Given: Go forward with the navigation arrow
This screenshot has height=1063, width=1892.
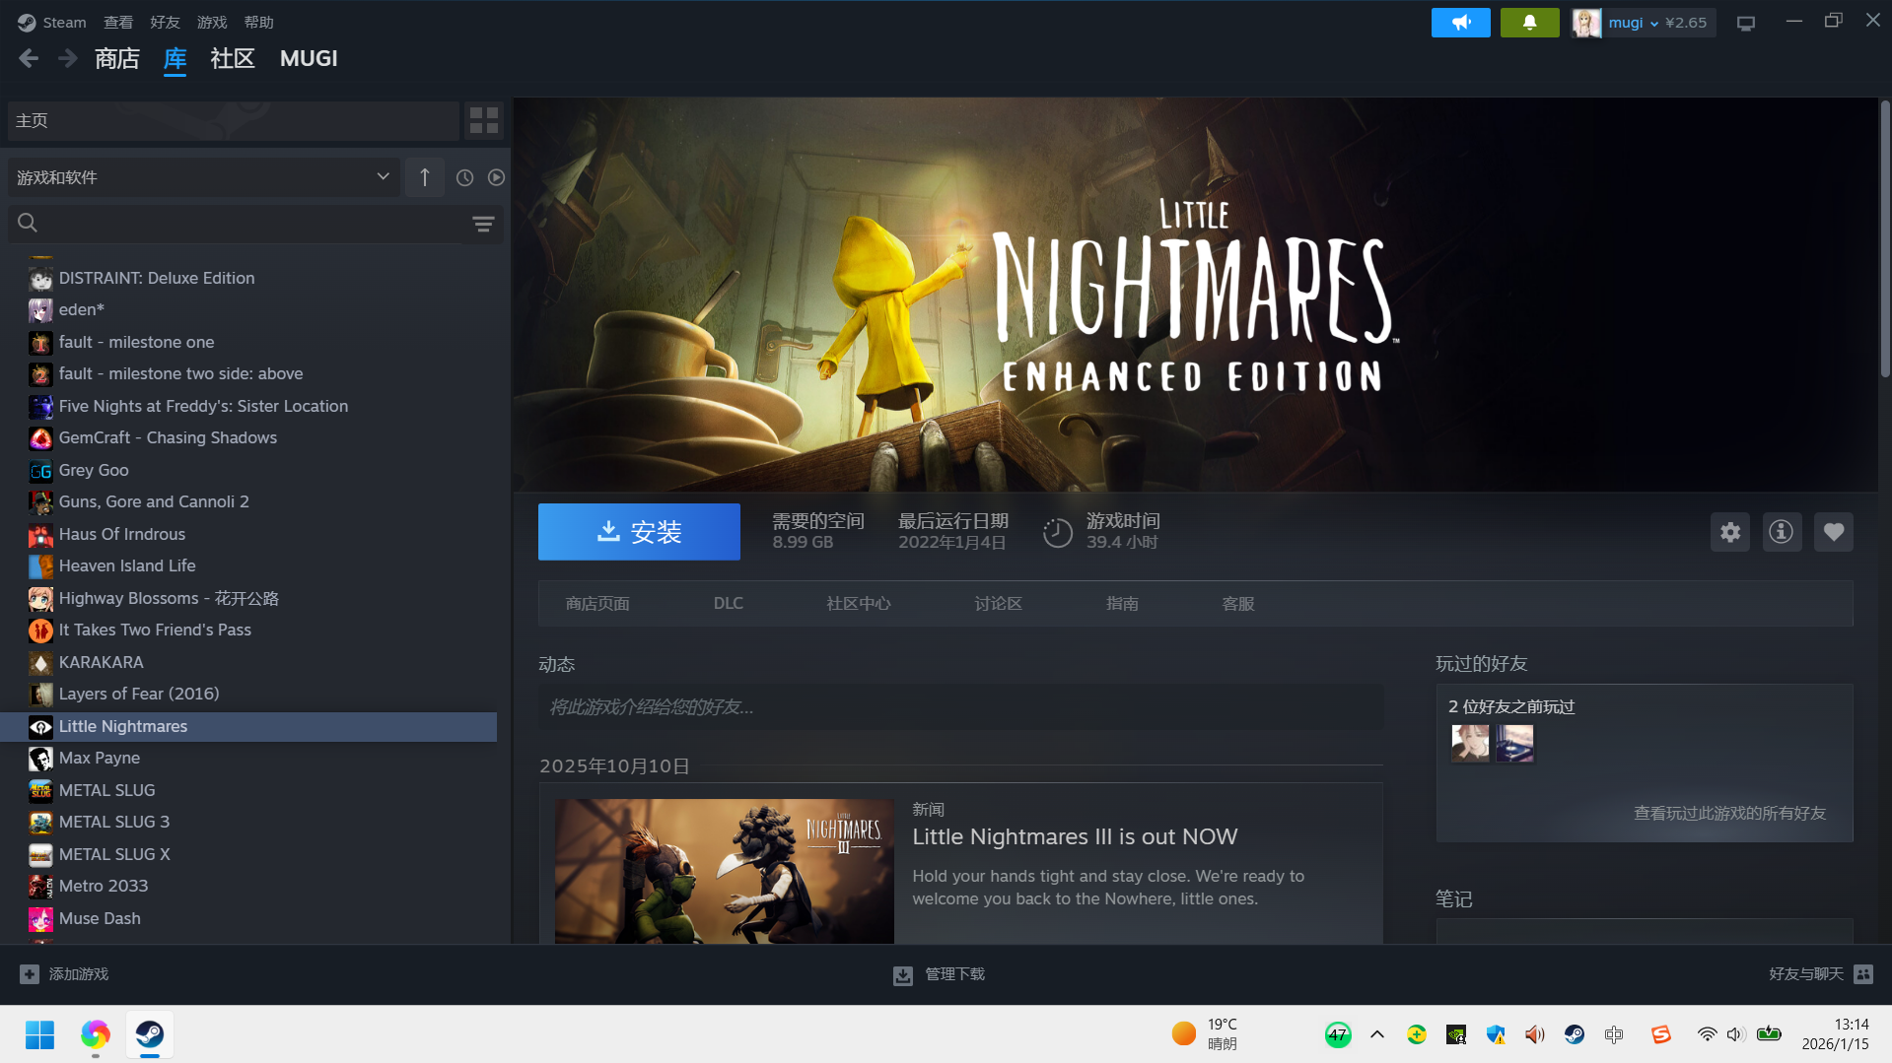Looking at the screenshot, I should (x=67, y=59).
